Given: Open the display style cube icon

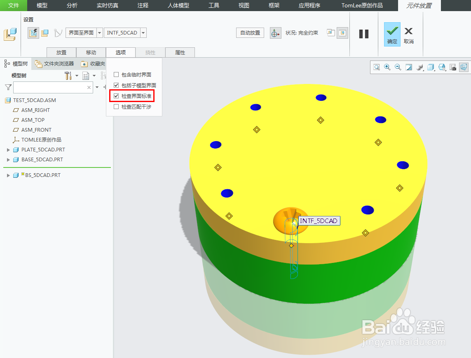Looking at the screenshot, I should (x=431, y=67).
